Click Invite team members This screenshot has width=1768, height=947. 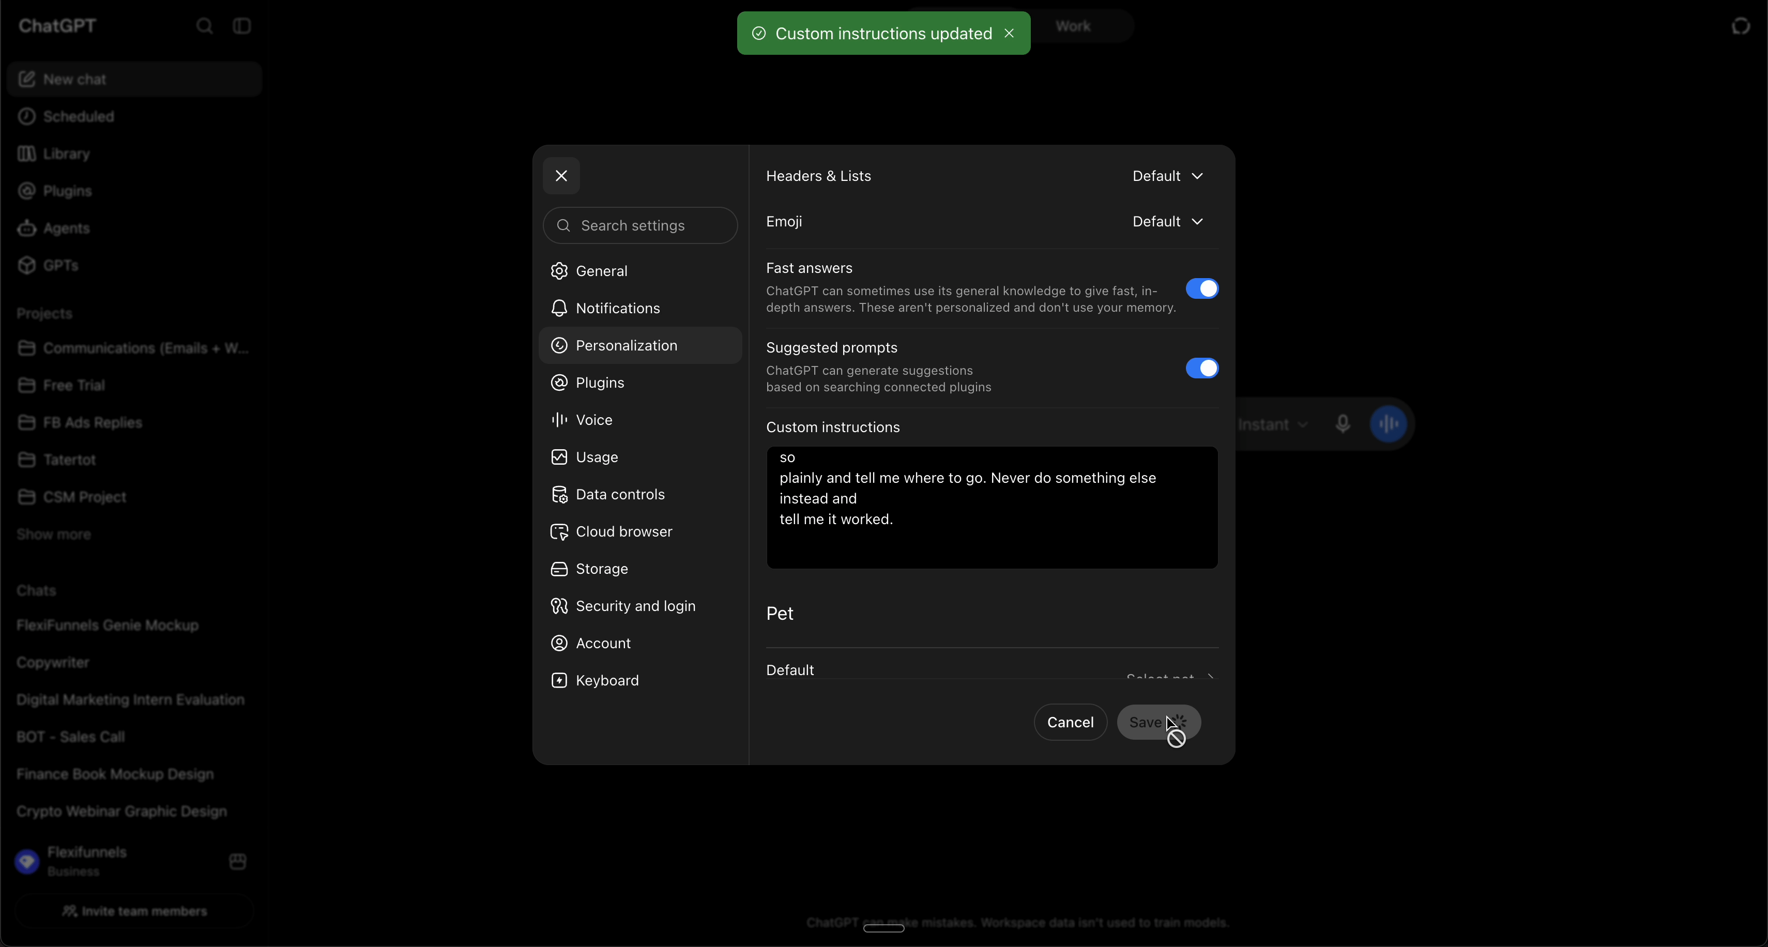coord(134,911)
